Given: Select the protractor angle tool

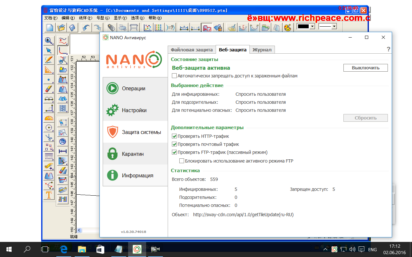Looking at the screenshot, I should (x=49, y=118).
